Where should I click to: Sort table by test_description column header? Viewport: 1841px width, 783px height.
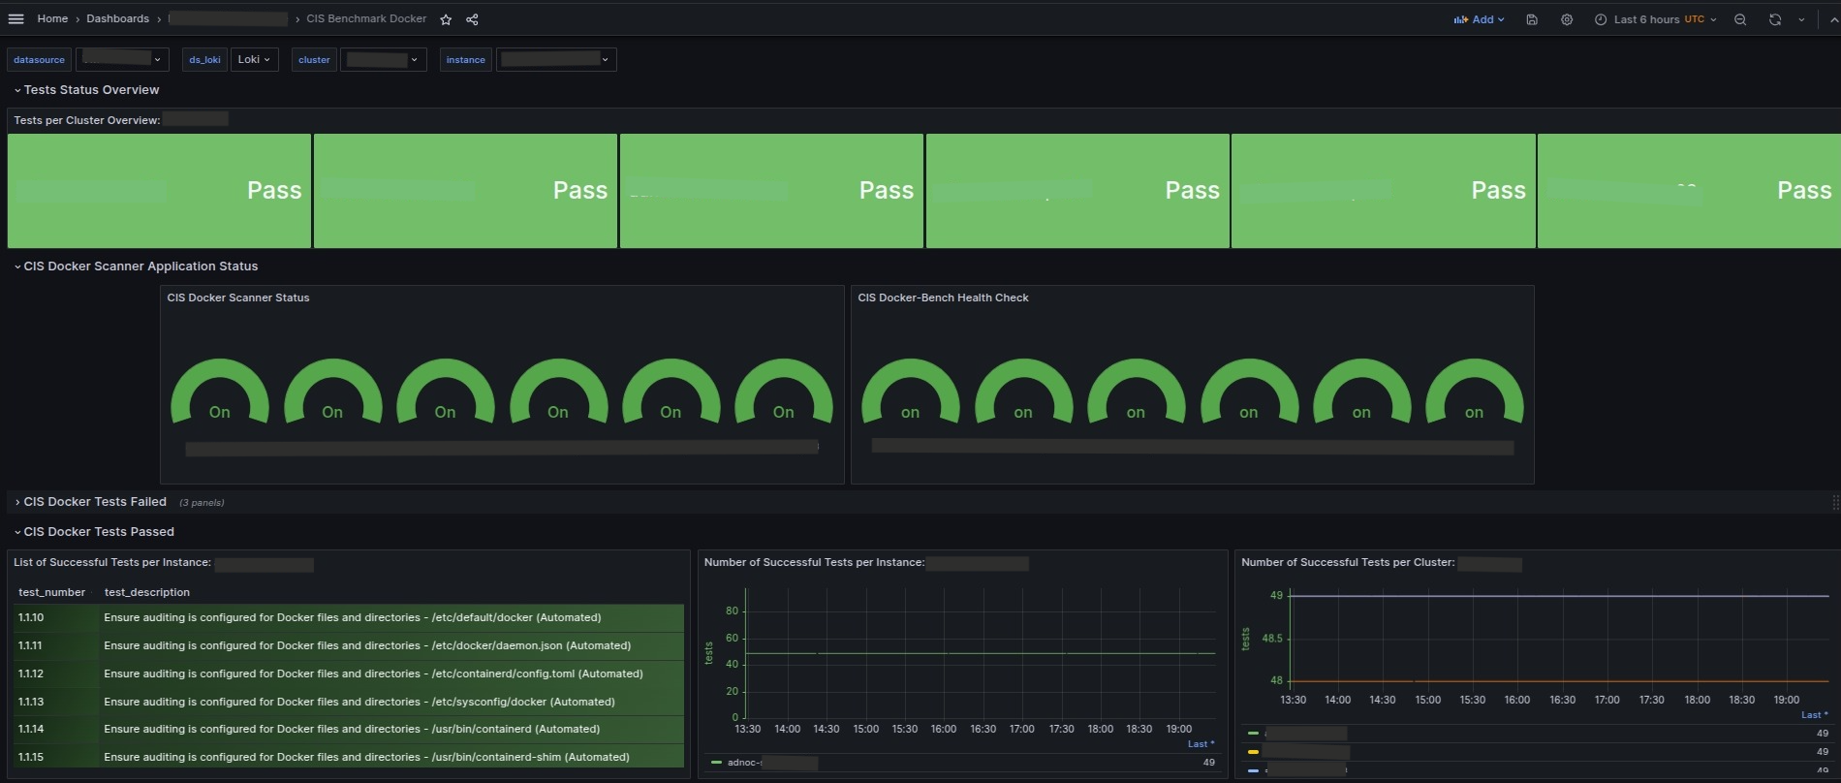click(147, 592)
